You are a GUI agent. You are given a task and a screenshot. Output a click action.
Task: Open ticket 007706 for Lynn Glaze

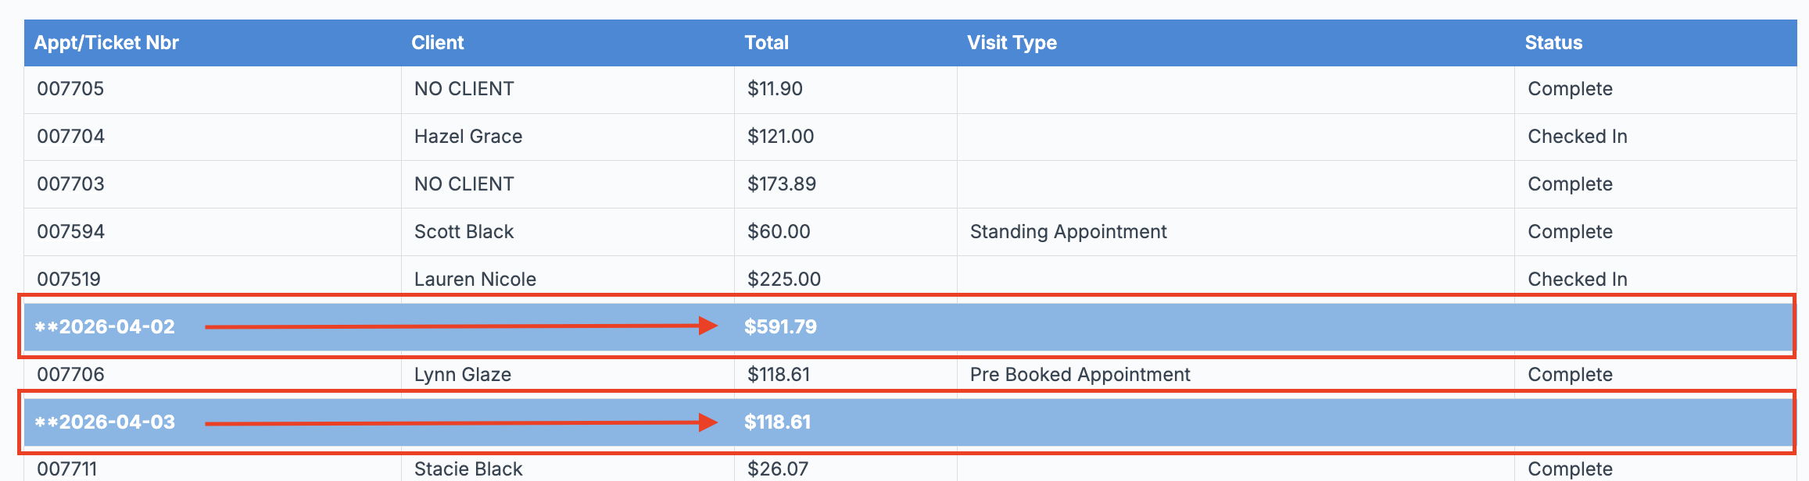[70, 375]
